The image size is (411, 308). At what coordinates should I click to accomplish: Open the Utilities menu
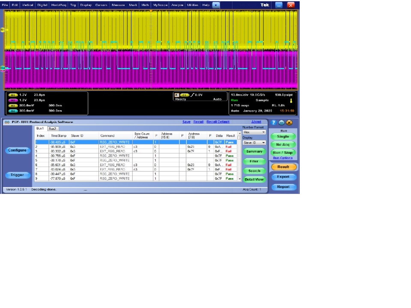[x=193, y=5]
